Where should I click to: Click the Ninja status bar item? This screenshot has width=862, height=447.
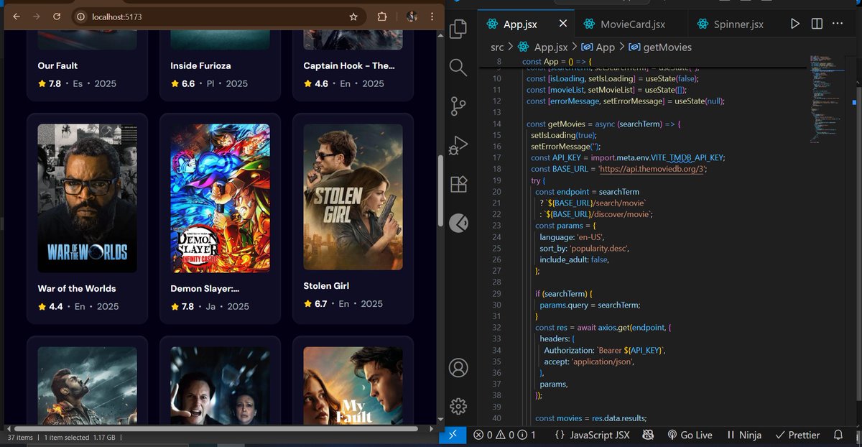click(x=744, y=435)
